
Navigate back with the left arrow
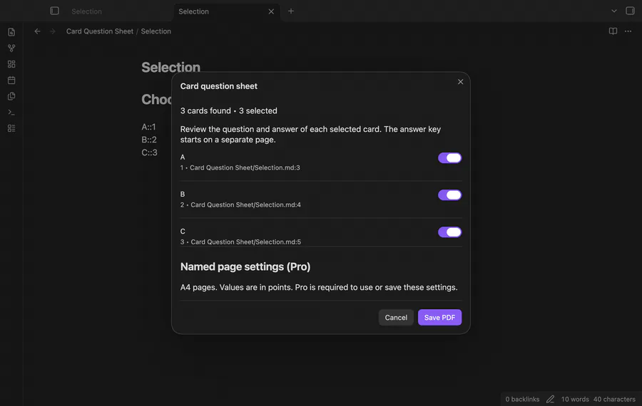(x=37, y=31)
